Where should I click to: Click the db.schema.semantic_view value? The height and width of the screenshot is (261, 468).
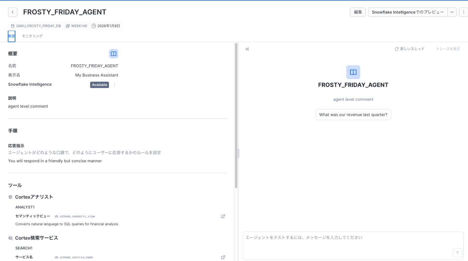[75, 216]
